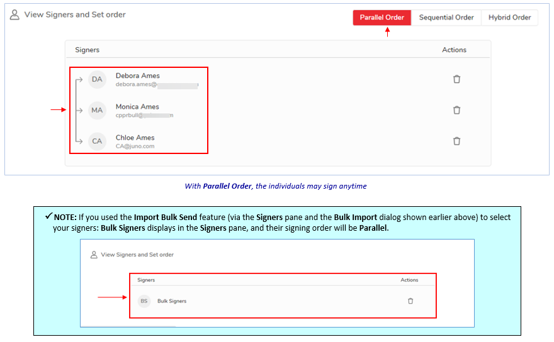Click the CA avatar for Chloe Ames
The height and width of the screenshot is (342, 554).
click(x=97, y=141)
